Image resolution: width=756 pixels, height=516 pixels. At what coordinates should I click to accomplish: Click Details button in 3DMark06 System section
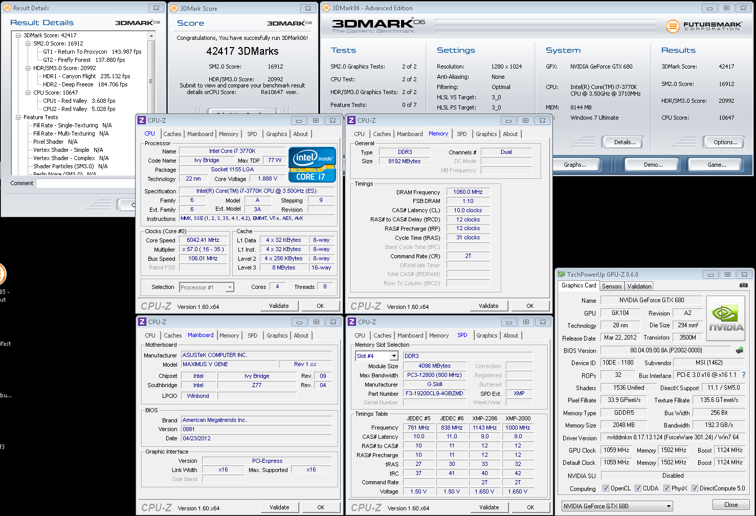pos(622,142)
